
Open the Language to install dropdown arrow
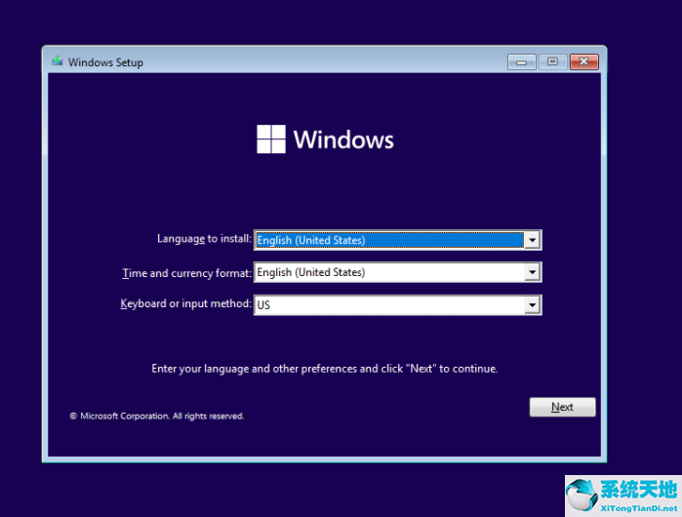tap(532, 240)
